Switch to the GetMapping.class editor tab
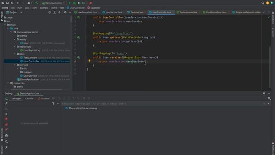 click(188, 12)
